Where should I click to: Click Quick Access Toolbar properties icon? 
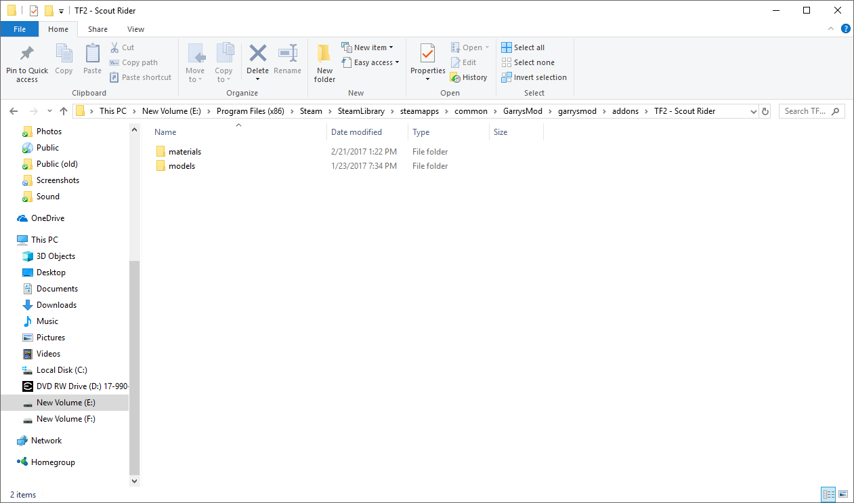point(34,11)
